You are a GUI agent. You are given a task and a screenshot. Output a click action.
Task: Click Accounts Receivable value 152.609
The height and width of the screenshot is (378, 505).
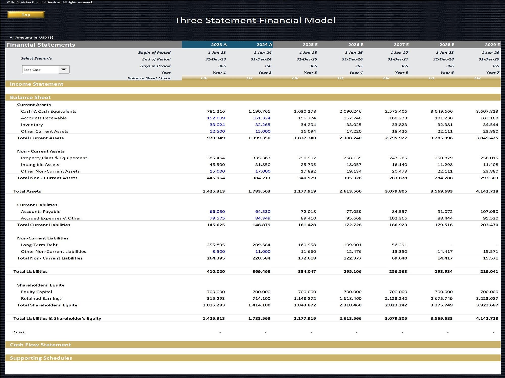pos(216,118)
